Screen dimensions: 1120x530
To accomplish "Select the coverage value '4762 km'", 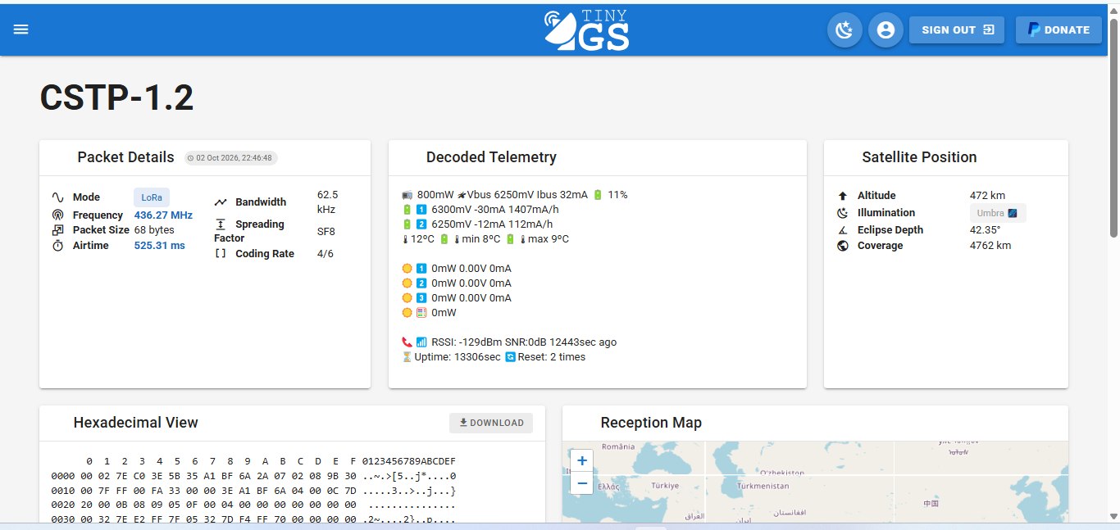I will coord(990,246).
